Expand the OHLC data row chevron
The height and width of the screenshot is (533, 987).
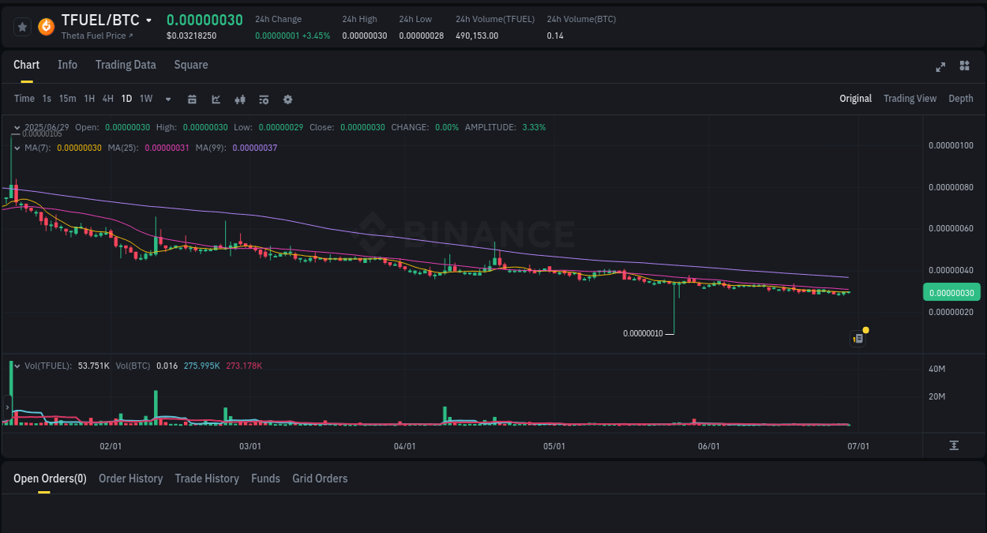pyautogui.click(x=16, y=127)
